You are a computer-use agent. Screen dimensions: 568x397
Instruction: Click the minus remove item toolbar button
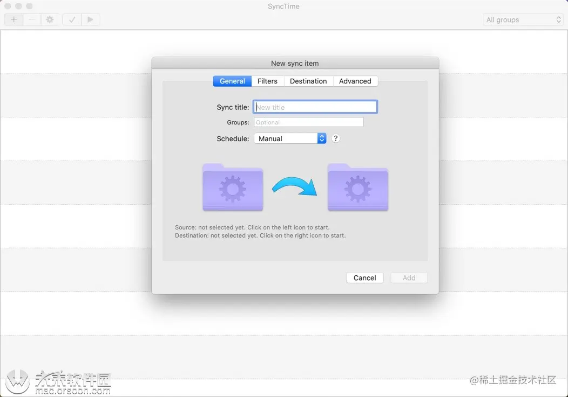[32, 19]
